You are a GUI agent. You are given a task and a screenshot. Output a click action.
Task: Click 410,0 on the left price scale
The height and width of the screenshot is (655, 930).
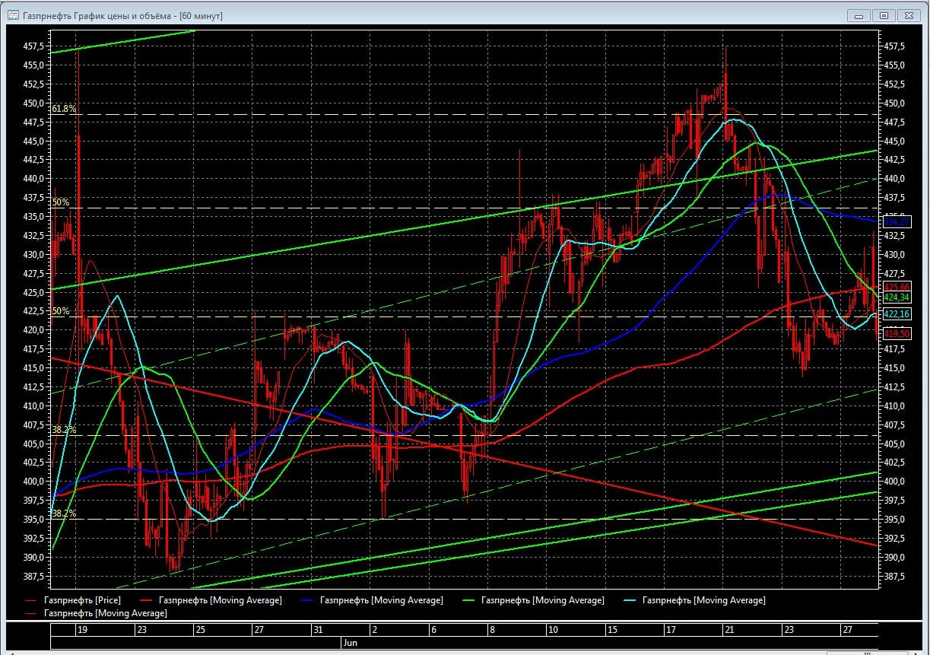[33, 406]
